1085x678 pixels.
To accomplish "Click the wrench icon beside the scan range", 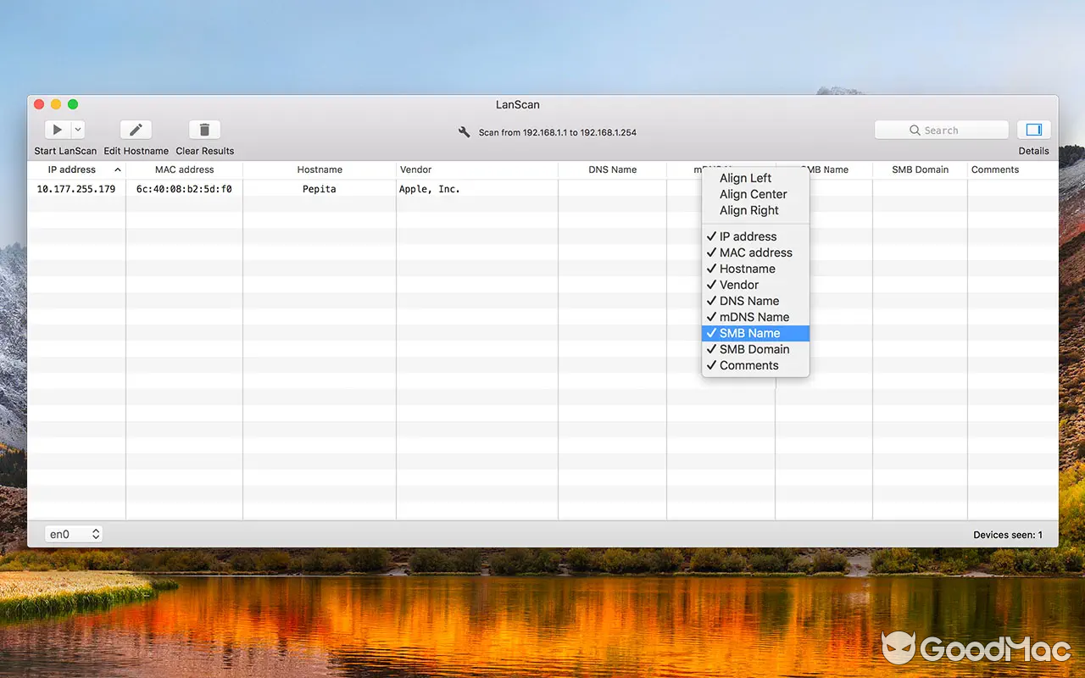I will coord(465,132).
